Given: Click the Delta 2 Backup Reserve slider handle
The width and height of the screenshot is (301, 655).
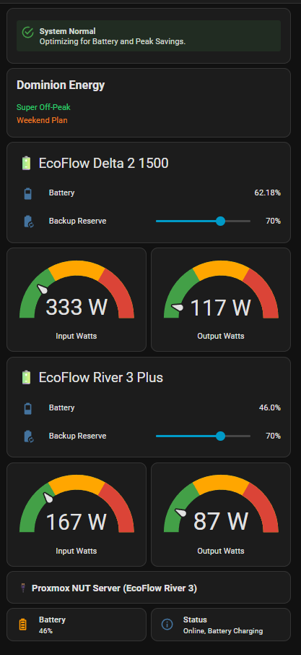Looking at the screenshot, I should [221, 221].
